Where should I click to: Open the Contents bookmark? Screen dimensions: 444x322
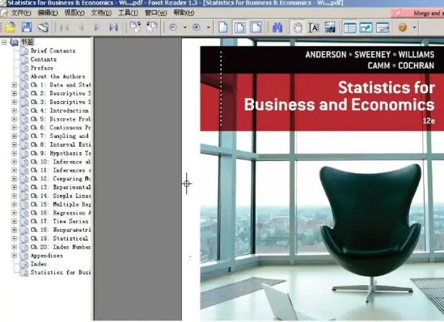[x=44, y=59]
